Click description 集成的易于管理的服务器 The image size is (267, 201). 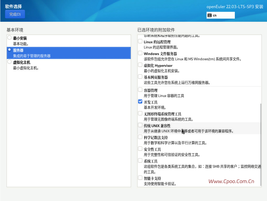pos(32,56)
